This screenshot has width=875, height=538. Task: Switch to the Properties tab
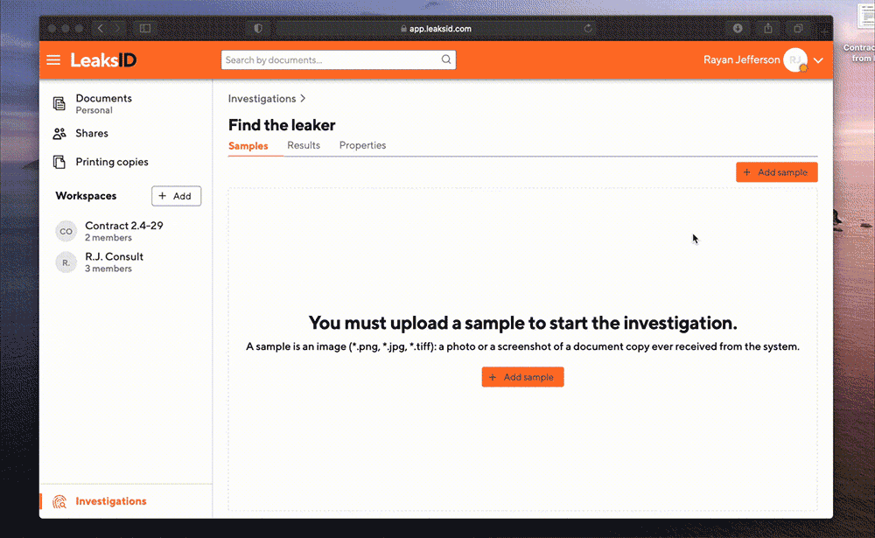tap(363, 145)
